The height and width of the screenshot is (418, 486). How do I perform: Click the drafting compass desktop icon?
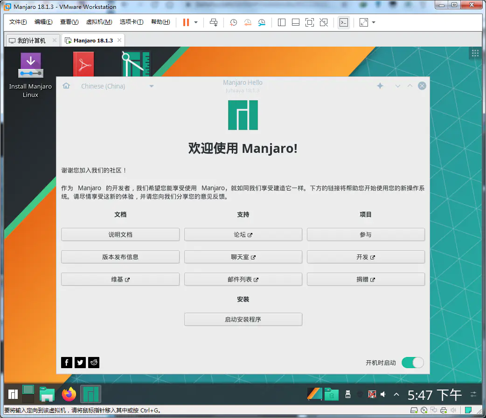(x=136, y=64)
